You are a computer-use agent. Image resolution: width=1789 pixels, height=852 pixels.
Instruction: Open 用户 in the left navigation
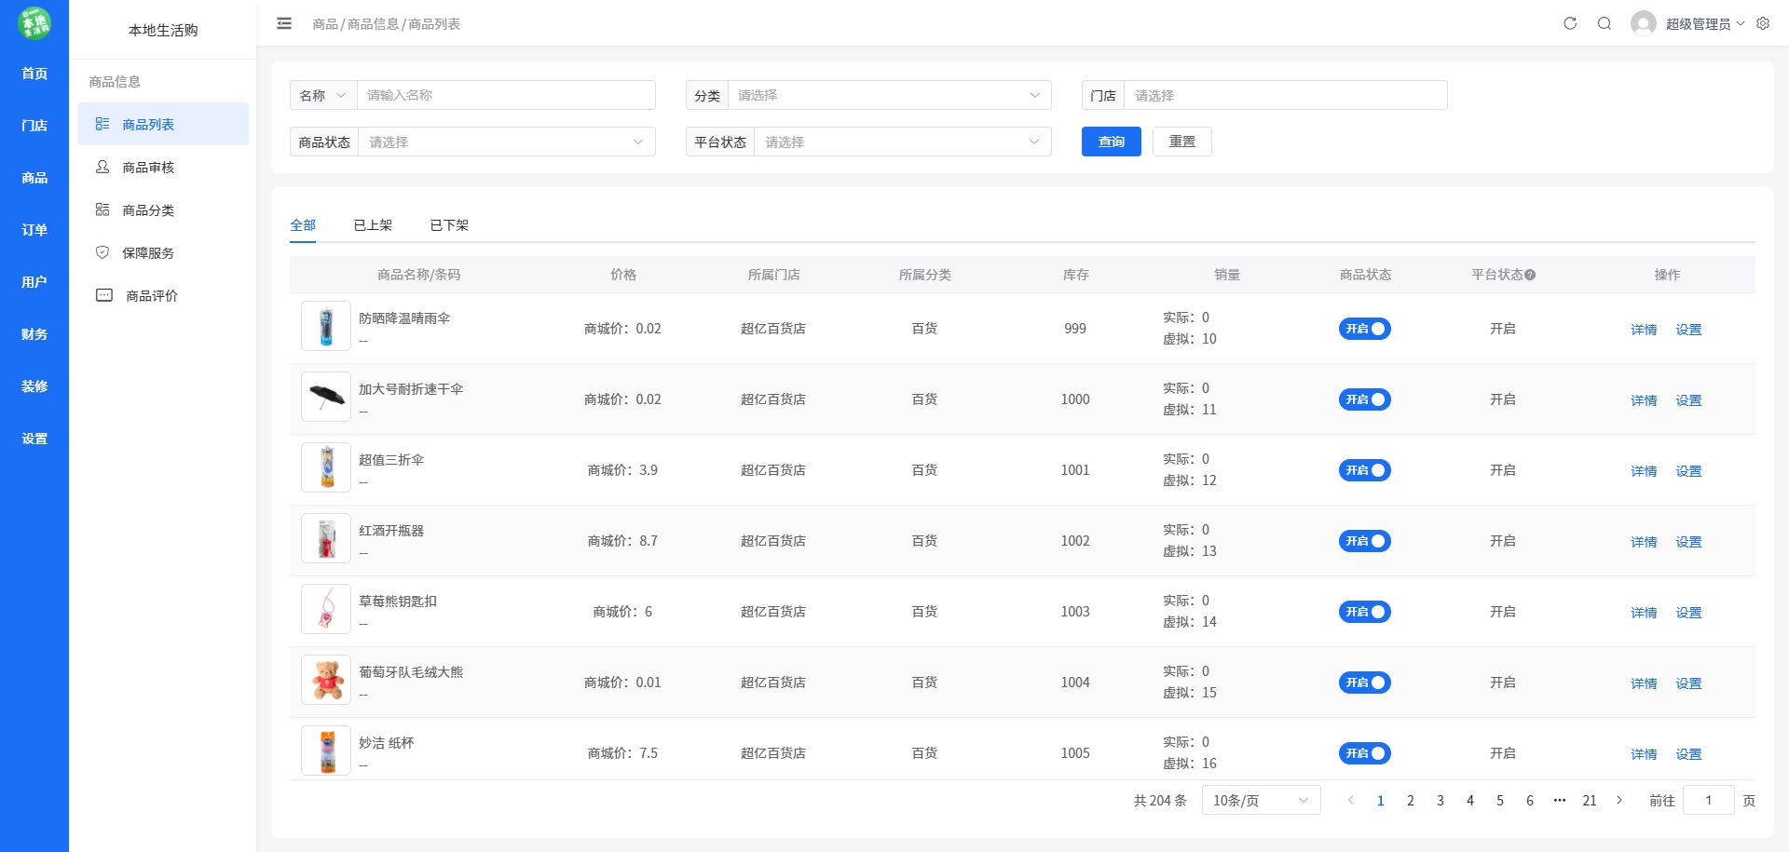tap(34, 282)
